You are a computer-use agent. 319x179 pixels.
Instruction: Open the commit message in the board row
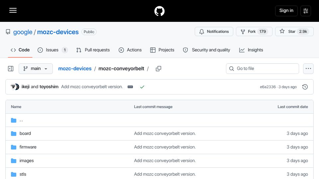[165, 133]
